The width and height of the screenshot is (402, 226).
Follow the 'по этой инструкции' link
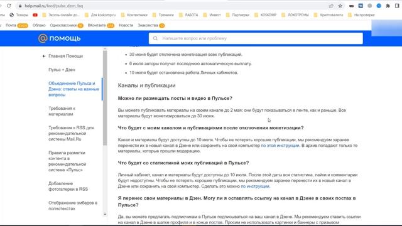coord(280,145)
